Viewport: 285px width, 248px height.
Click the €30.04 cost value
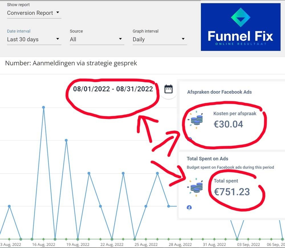(228, 124)
